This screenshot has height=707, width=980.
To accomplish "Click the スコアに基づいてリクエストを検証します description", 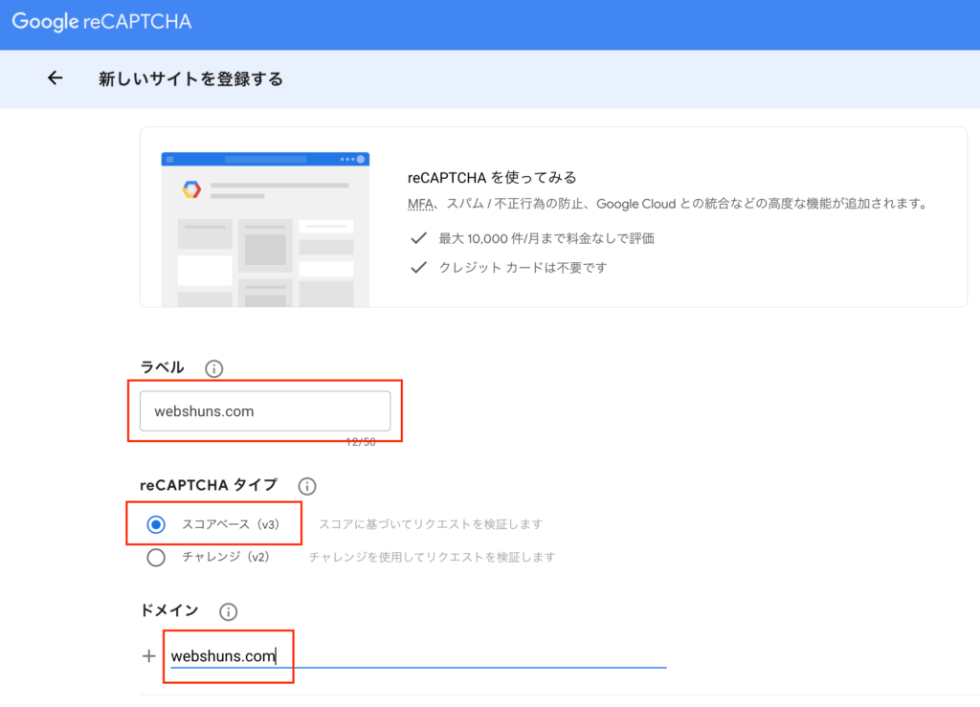I will [x=431, y=524].
